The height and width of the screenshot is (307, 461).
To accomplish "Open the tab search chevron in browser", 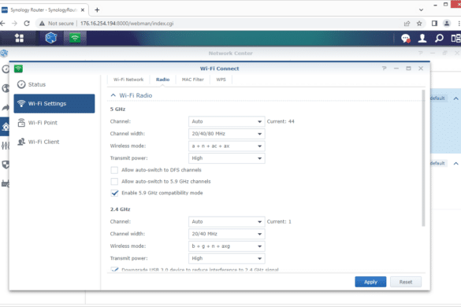I will (x=421, y=10).
